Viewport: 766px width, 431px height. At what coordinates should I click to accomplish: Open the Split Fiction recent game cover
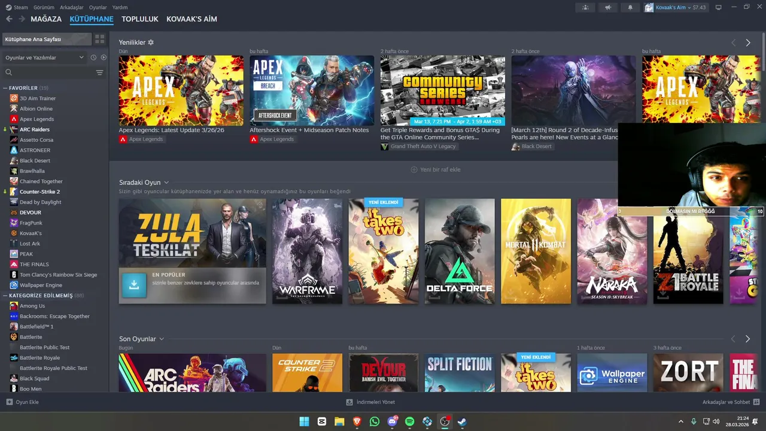(x=460, y=372)
